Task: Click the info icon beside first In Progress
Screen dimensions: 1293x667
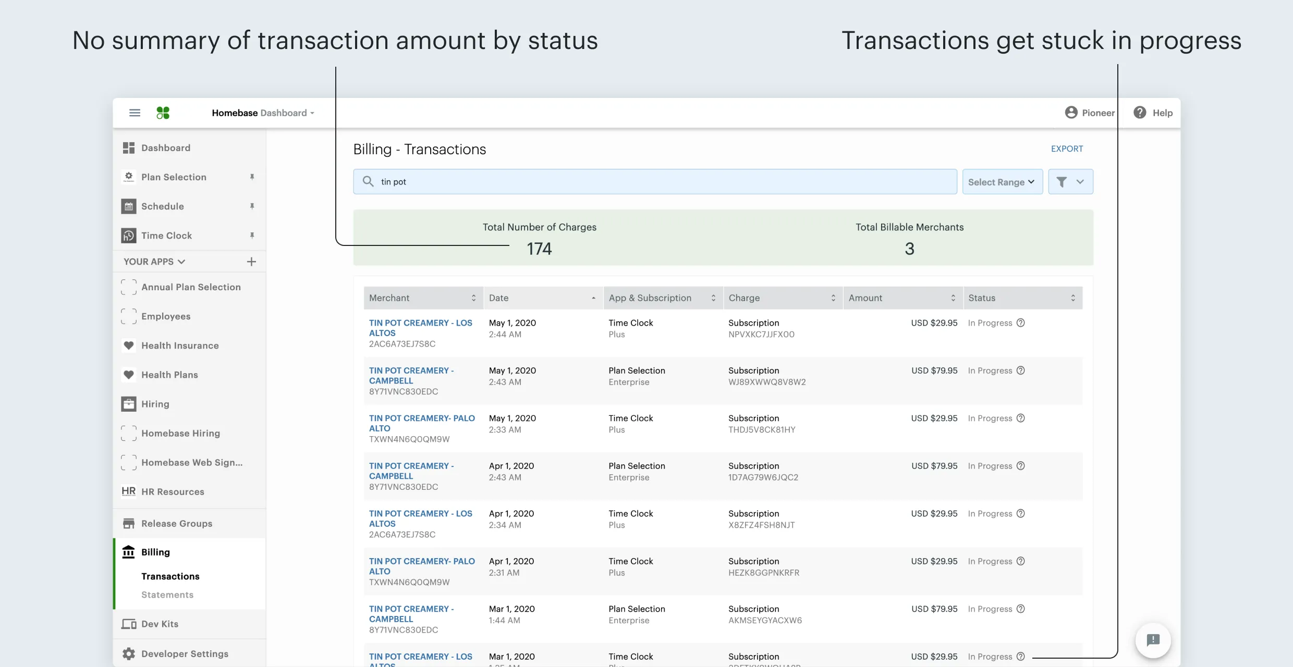Action: [x=1021, y=323]
